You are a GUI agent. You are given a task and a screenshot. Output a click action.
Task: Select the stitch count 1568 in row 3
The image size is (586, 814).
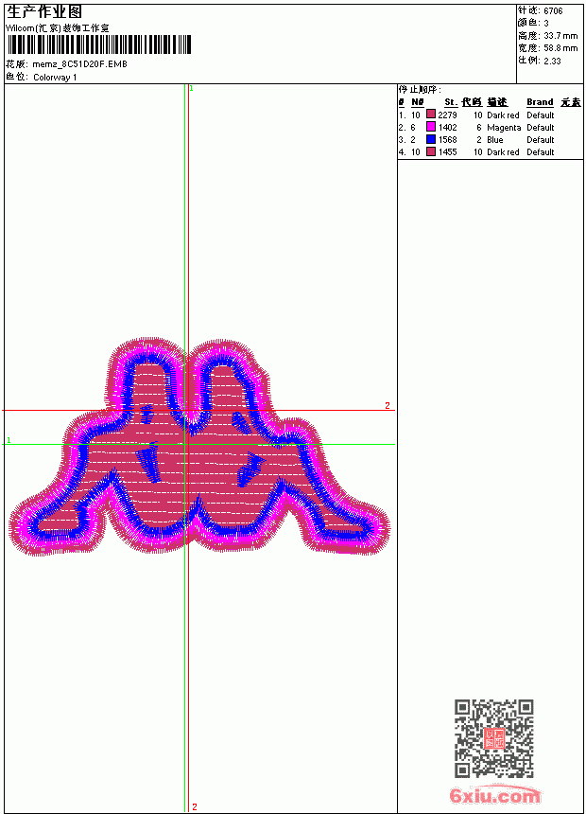(448, 140)
